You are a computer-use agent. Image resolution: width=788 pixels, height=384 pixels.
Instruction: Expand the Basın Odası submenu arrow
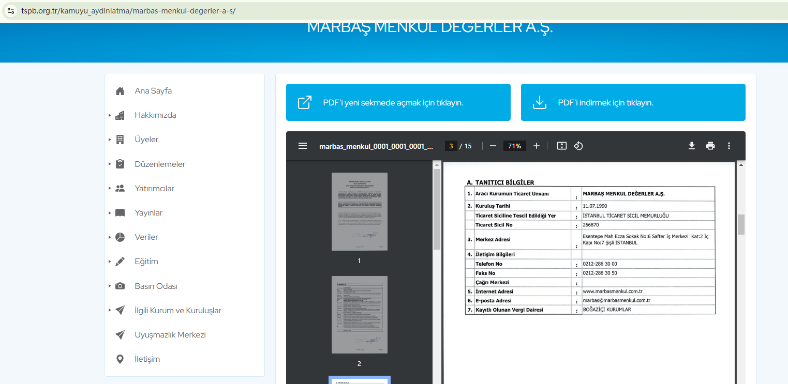(110, 286)
